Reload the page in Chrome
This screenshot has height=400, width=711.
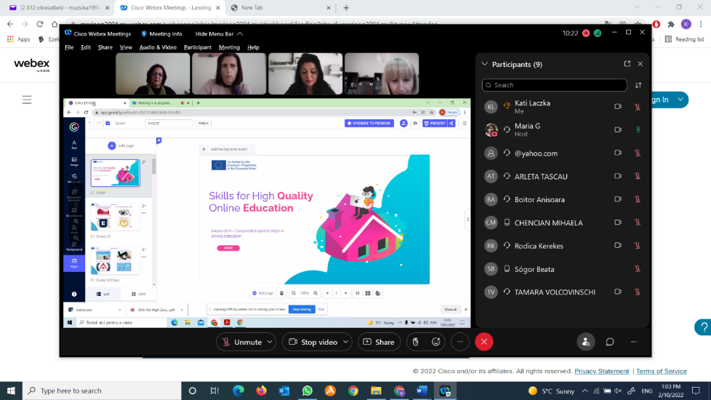coord(40,24)
